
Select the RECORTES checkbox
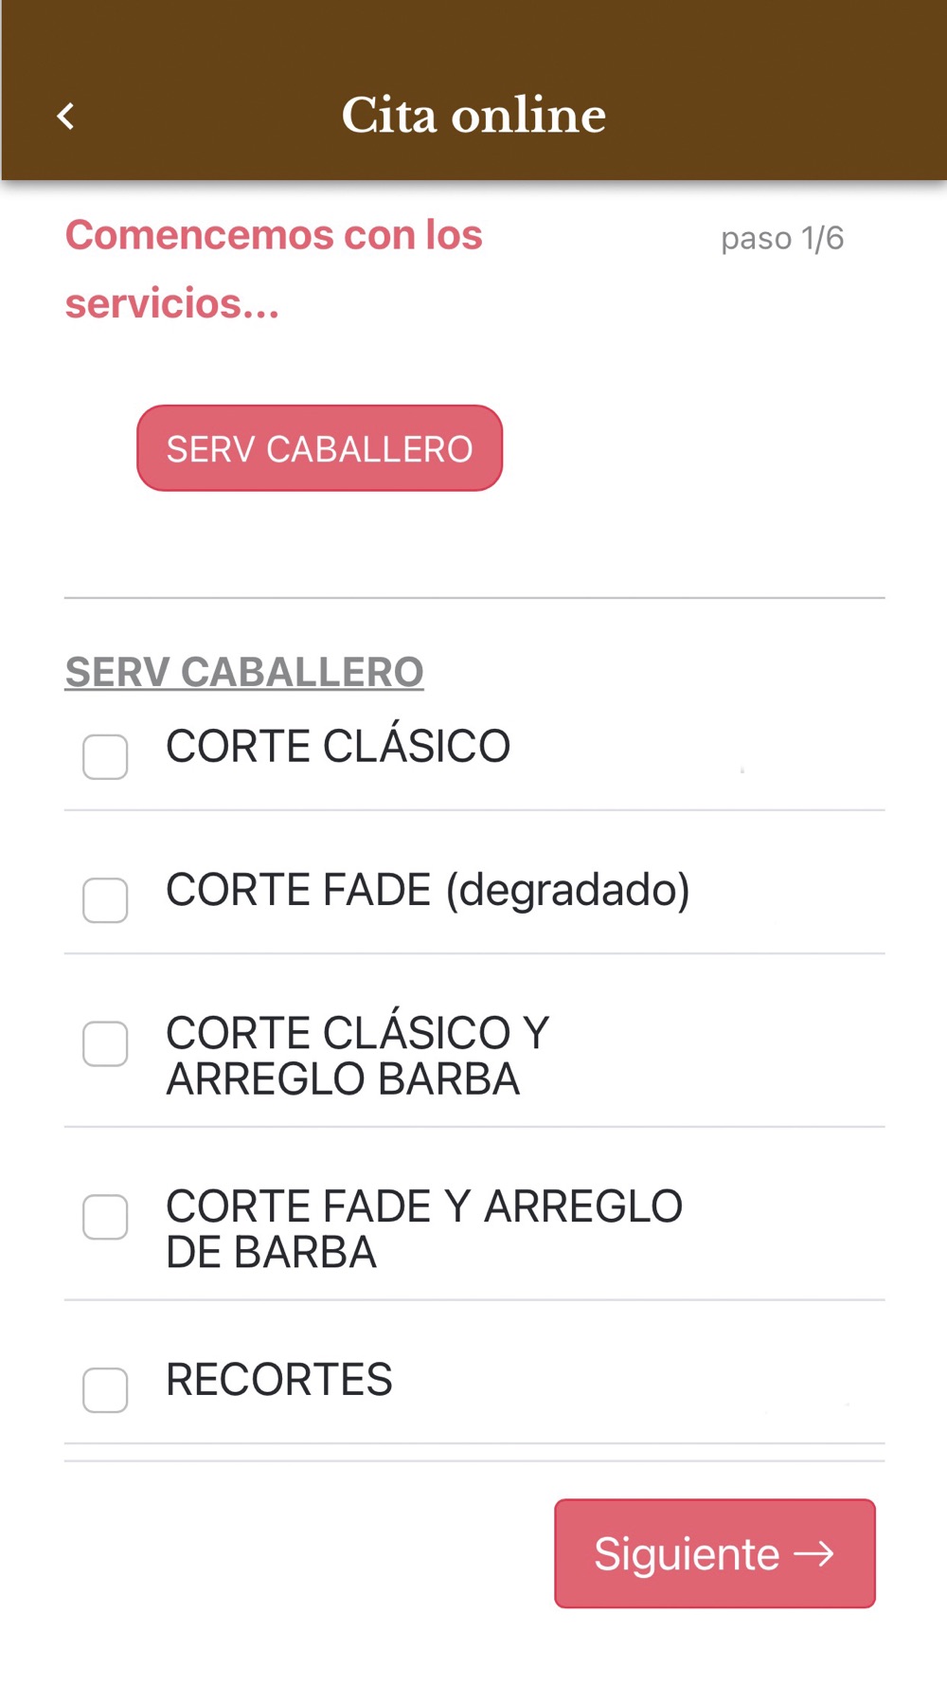pos(105,1390)
